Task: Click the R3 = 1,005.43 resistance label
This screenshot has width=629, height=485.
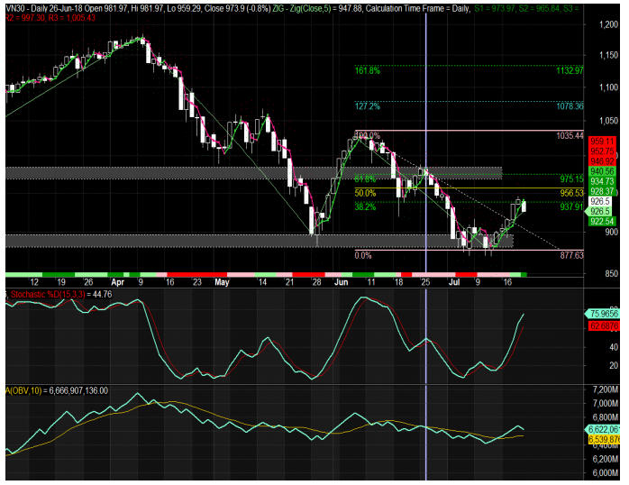Action: coord(72,18)
